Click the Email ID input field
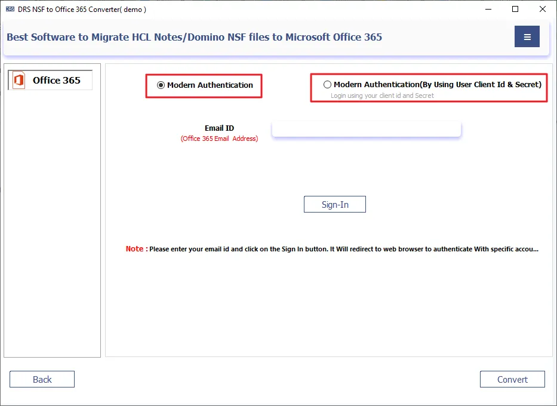The height and width of the screenshot is (406, 557). (x=366, y=128)
